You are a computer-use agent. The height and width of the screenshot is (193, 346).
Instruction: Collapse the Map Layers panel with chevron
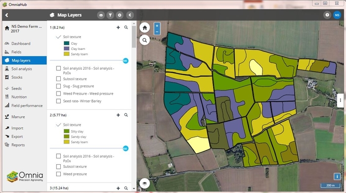[x=130, y=15]
